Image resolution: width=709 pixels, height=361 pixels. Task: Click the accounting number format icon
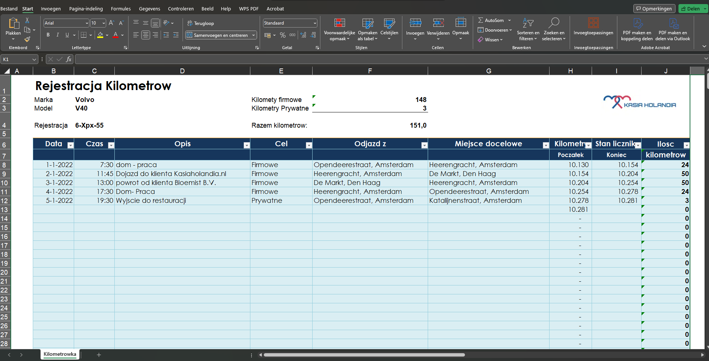[268, 35]
